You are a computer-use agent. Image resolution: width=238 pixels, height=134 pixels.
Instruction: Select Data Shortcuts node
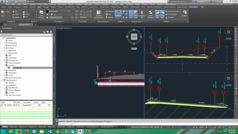click(x=12, y=80)
